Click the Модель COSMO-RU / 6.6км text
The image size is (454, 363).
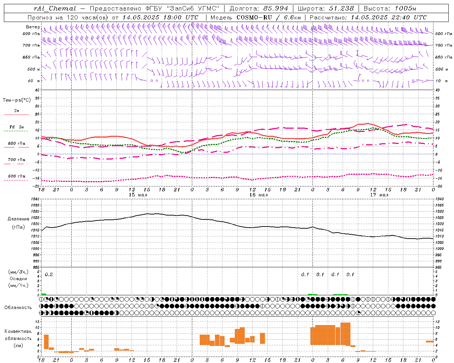tap(256, 17)
